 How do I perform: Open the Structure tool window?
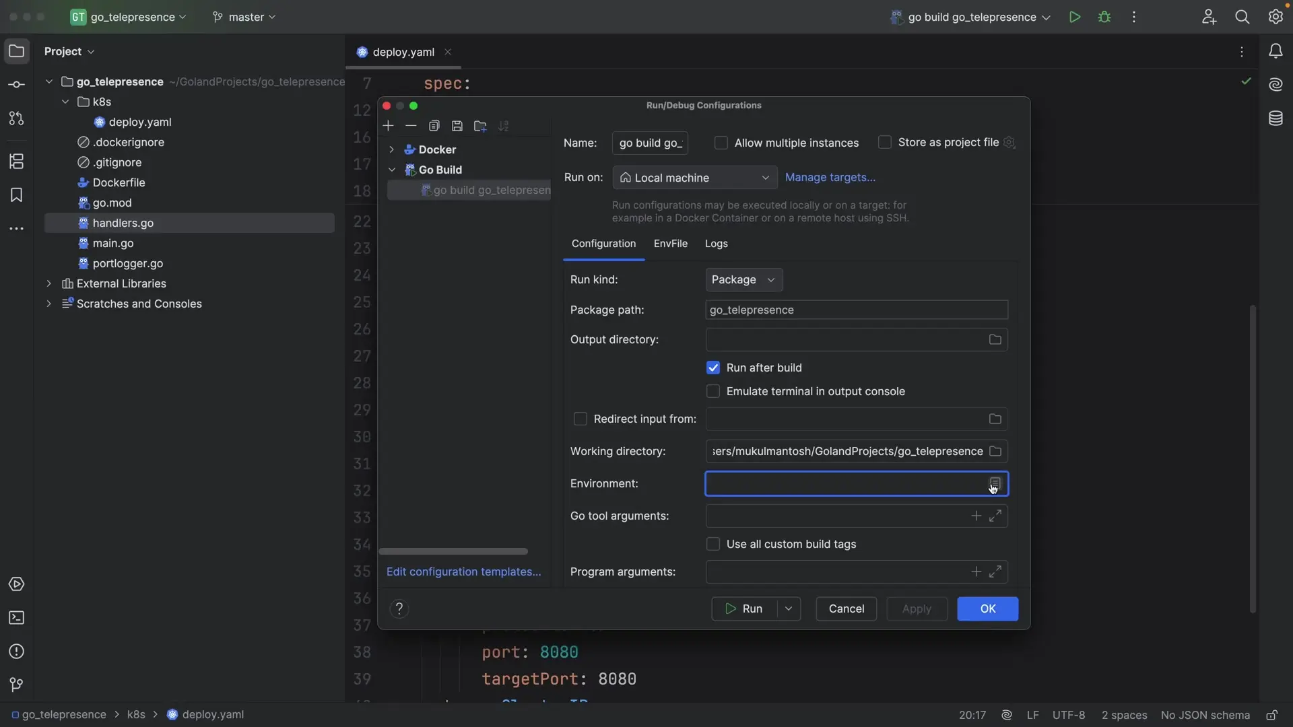pyautogui.click(x=17, y=162)
